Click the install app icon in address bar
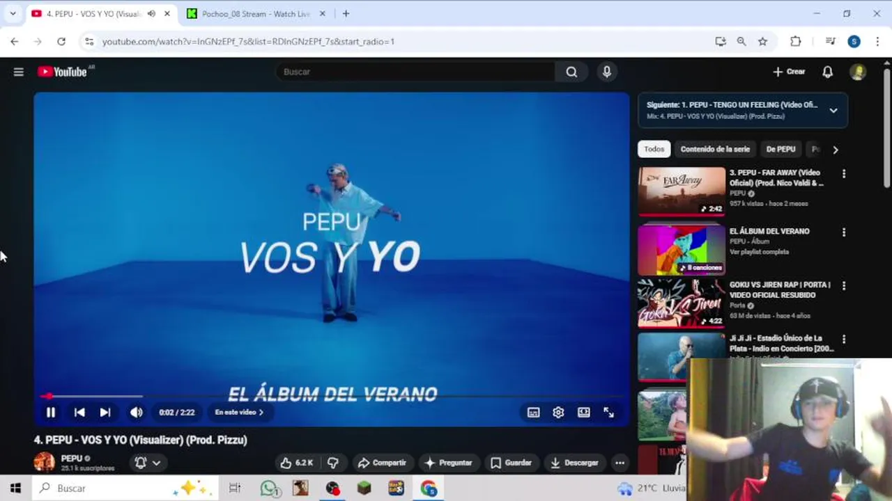 click(x=721, y=42)
